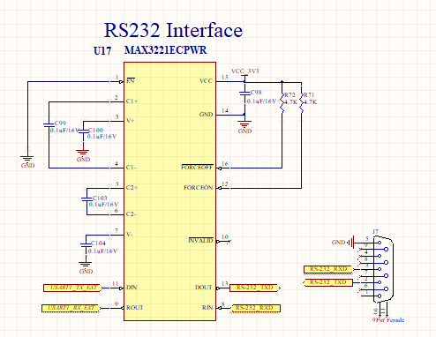Select the R71 resistor symbol

(302, 102)
